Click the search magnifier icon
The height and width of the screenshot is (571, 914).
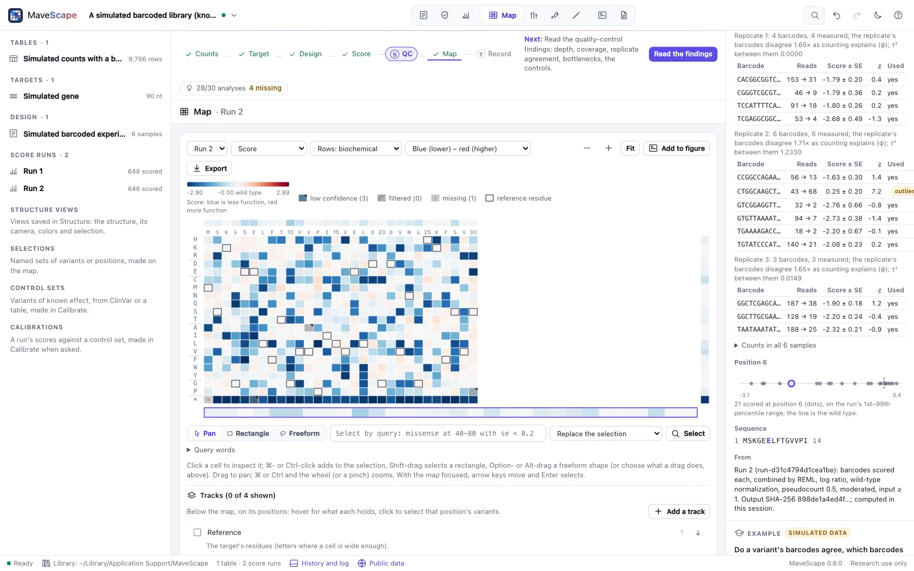pos(814,15)
